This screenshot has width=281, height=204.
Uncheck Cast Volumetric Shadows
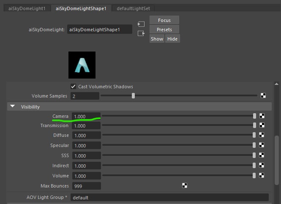73,87
